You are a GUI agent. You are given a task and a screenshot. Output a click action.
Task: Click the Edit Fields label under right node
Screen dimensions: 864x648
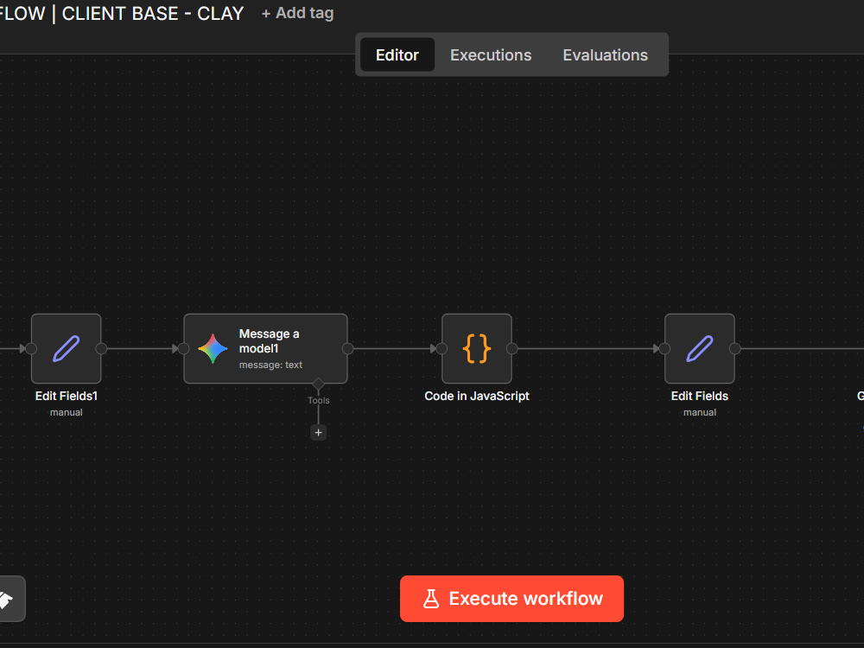pyautogui.click(x=699, y=396)
